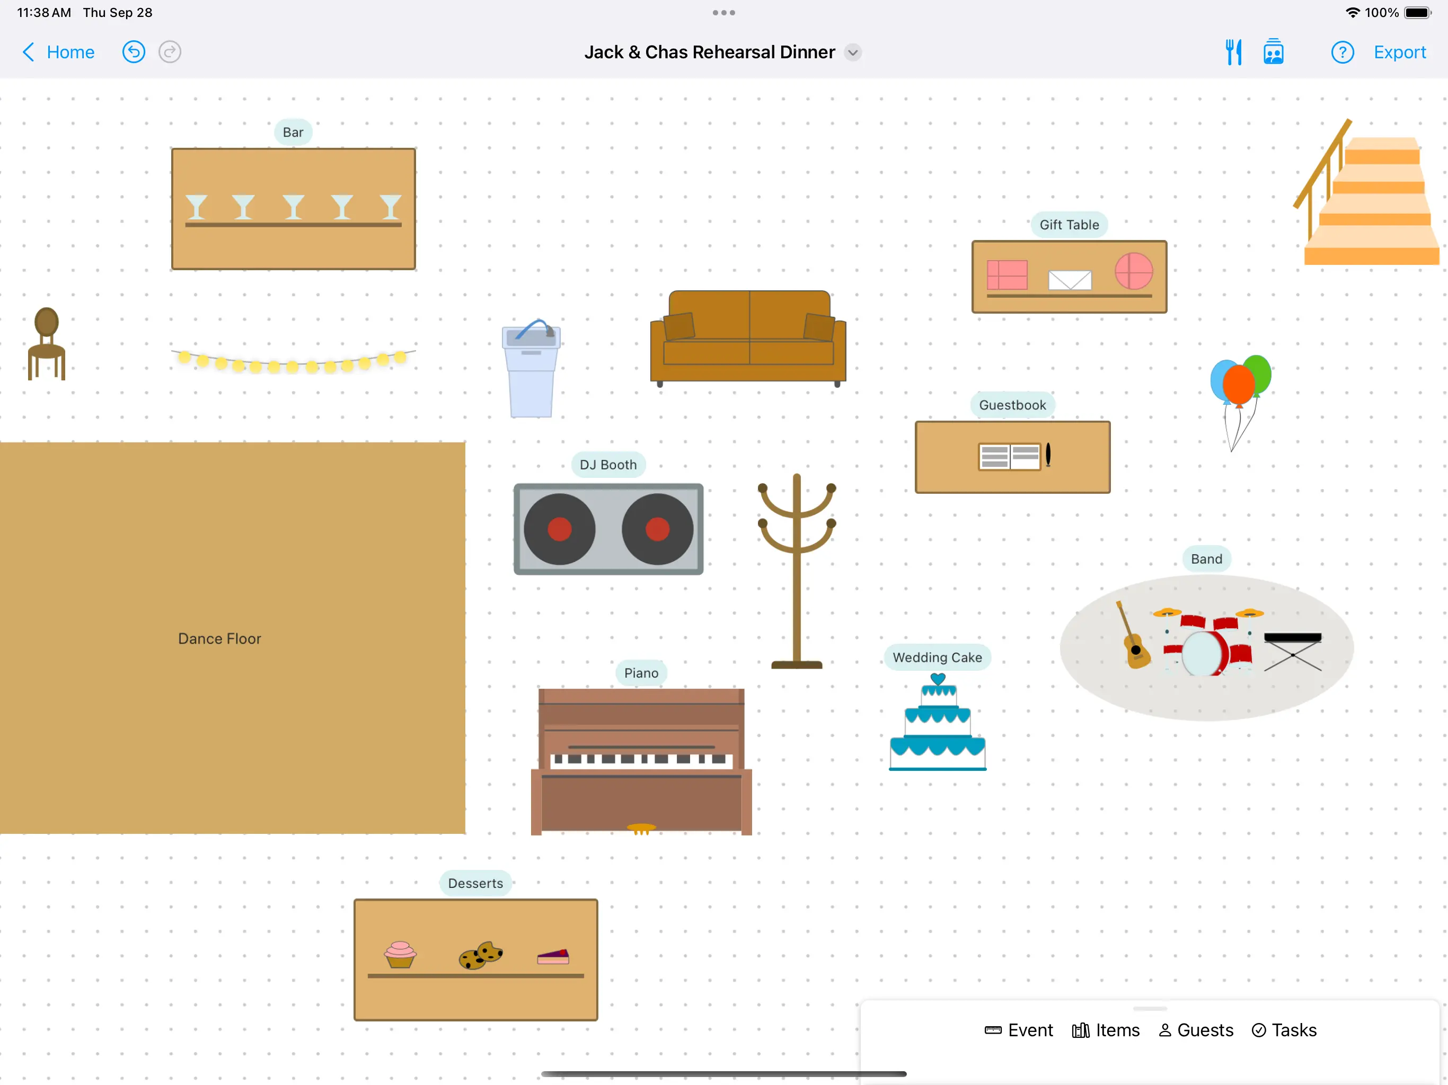Tap the three-dot multitasking indicator
This screenshot has width=1448, height=1085.
(x=723, y=12)
